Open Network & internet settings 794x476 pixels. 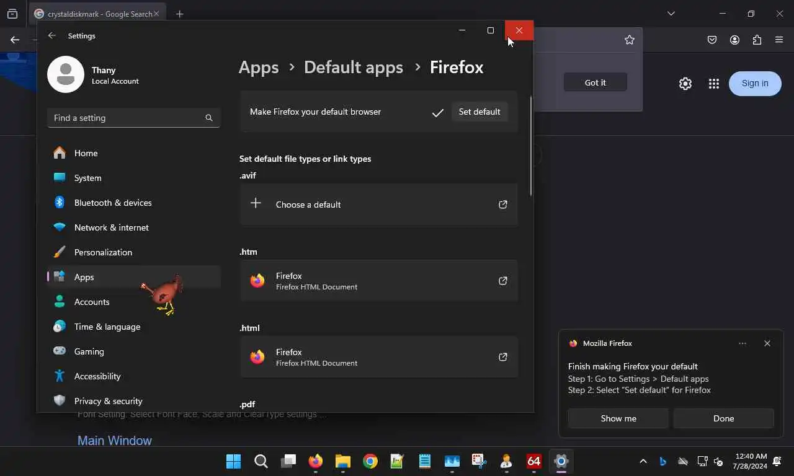(x=133, y=227)
